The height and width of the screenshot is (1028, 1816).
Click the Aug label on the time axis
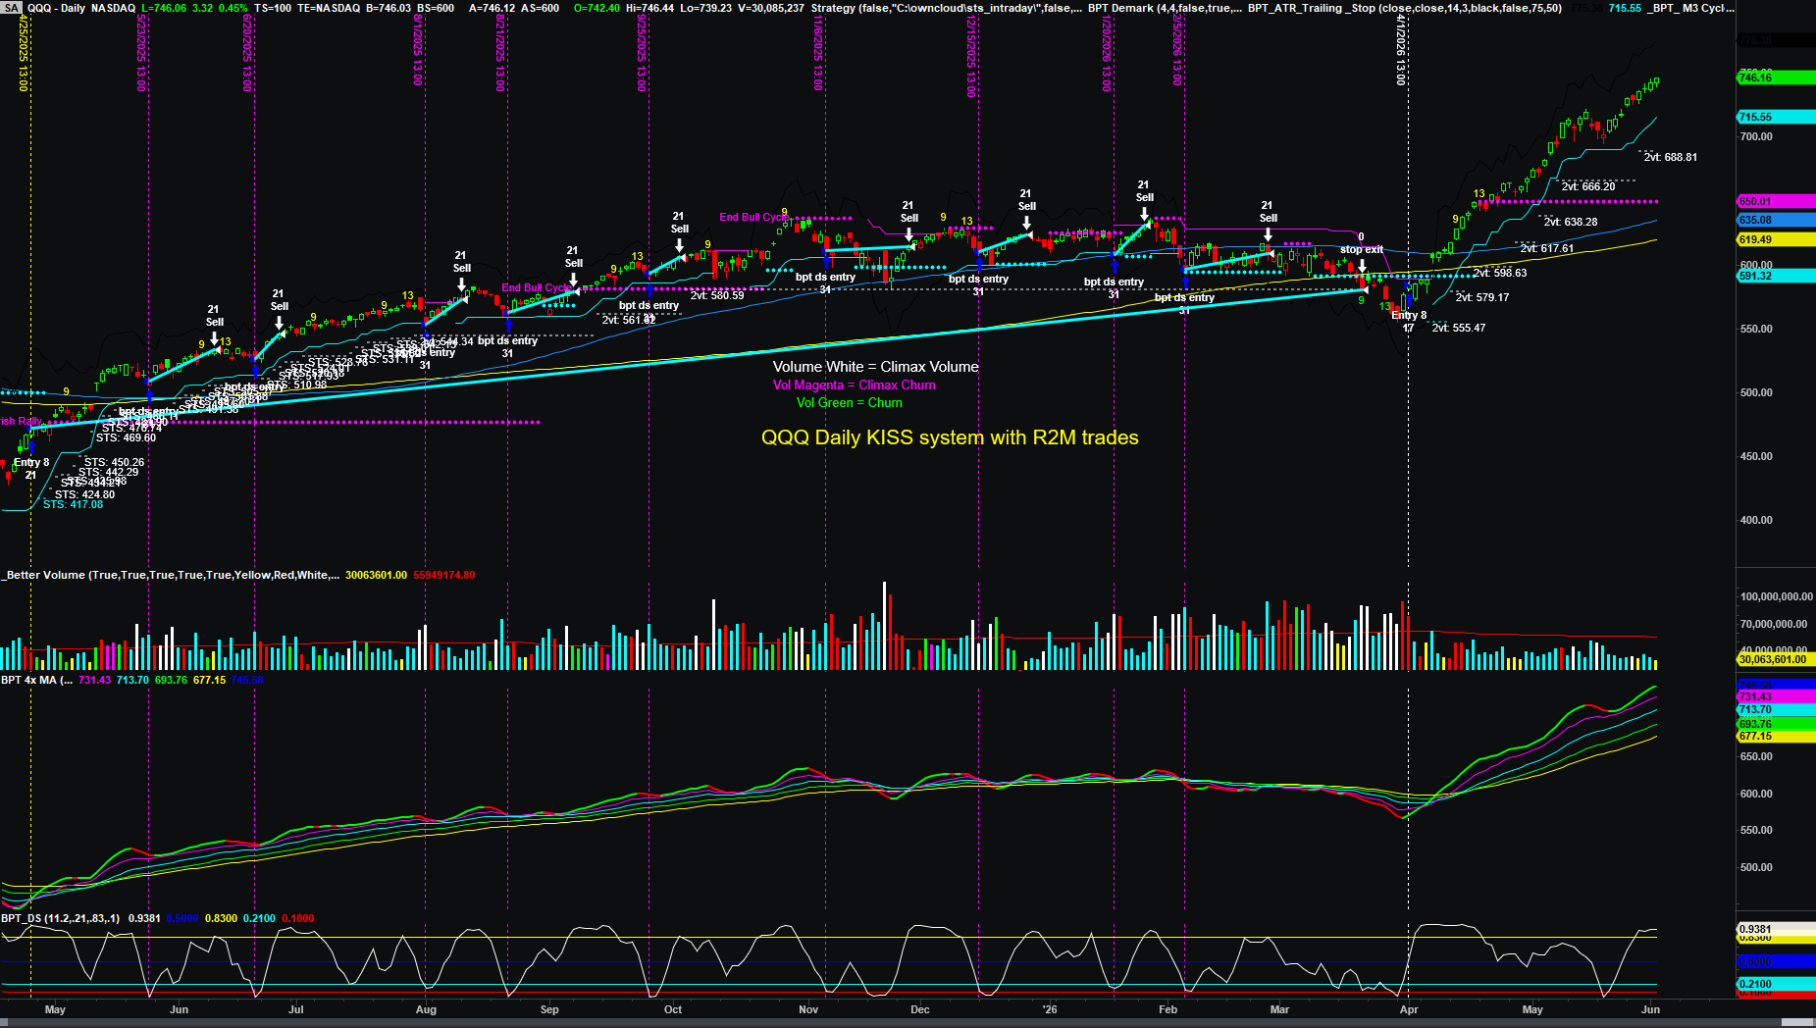pos(426,1009)
